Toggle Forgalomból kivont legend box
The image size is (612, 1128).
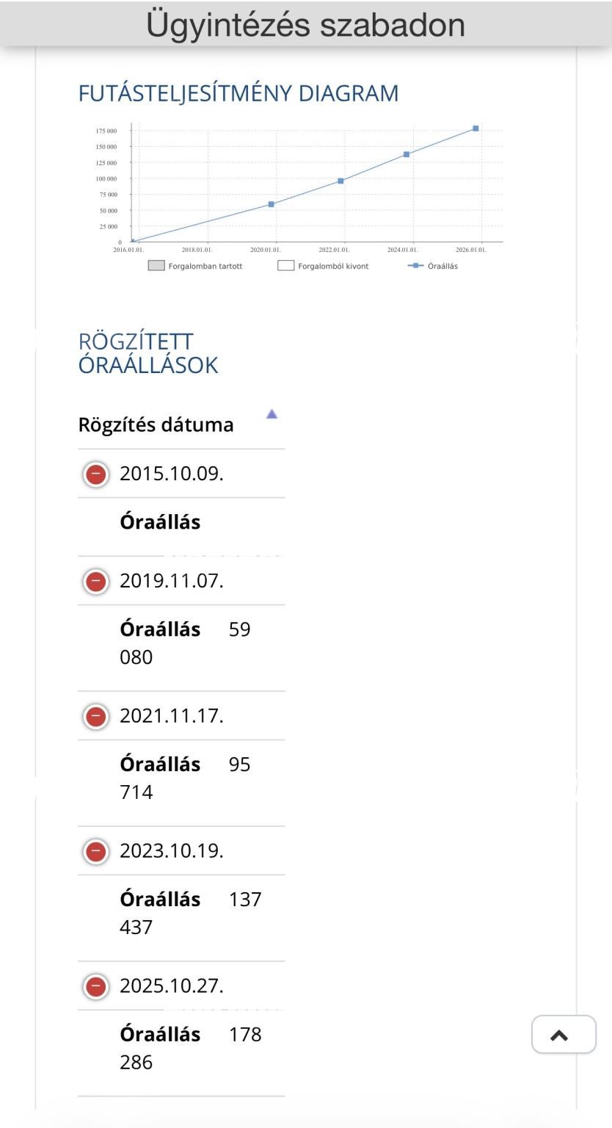pyautogui.click(x=285, y=266)
